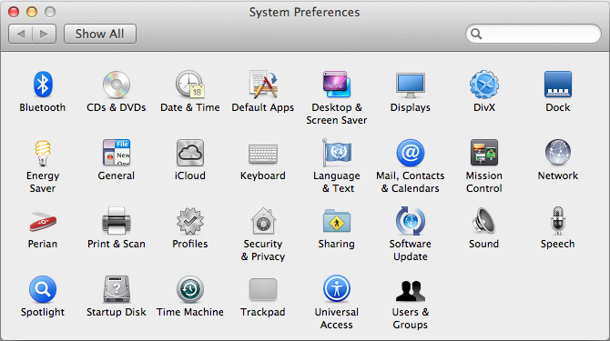Go back with the left arrow button

[x=21, y=34]
